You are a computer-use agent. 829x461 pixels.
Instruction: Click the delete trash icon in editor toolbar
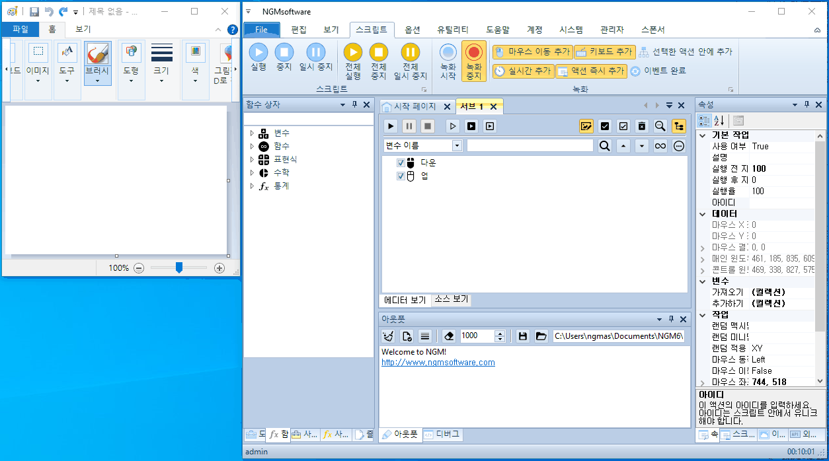point(641,126)
